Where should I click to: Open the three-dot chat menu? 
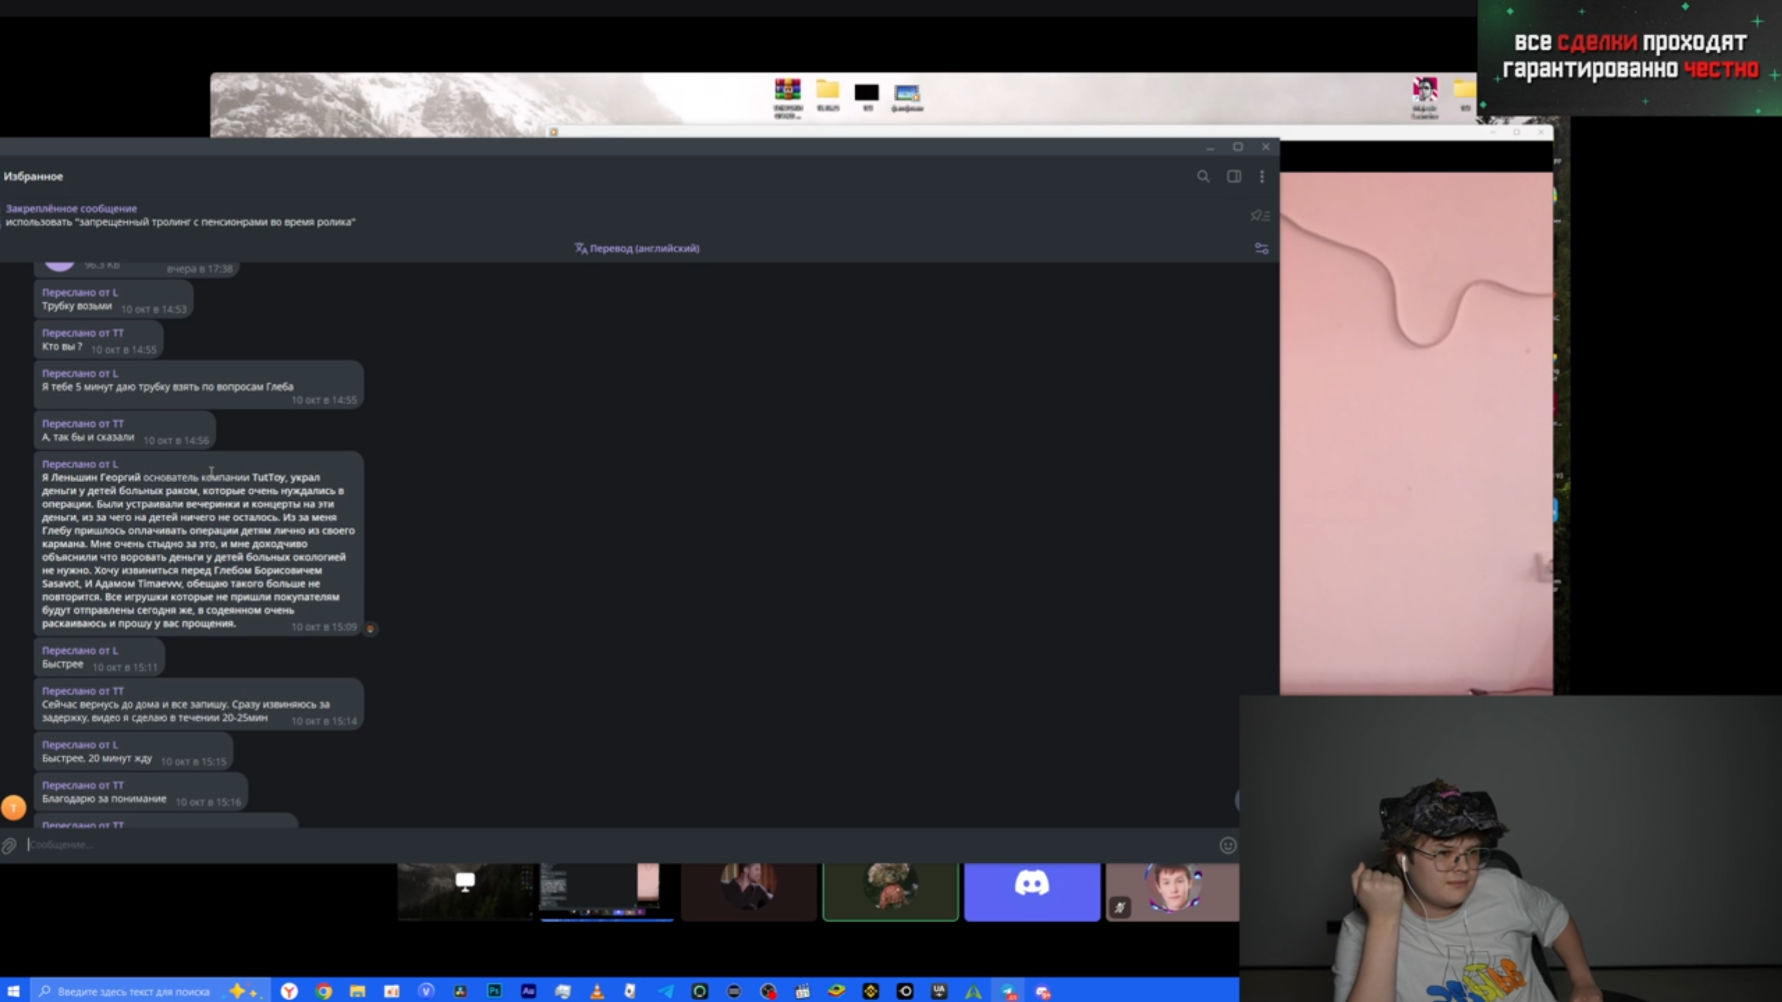pyautogui.click(x=1262, y=176)
